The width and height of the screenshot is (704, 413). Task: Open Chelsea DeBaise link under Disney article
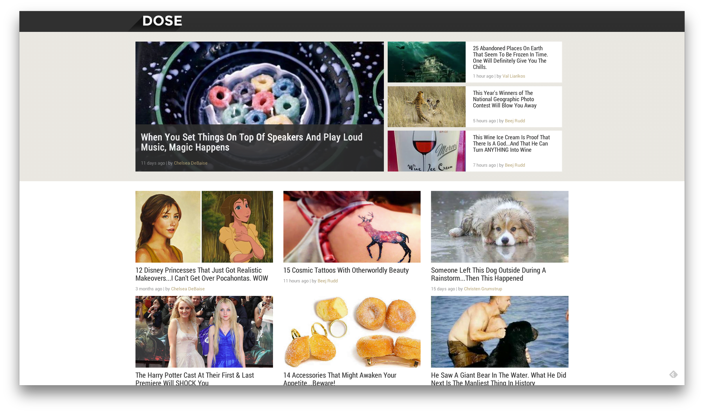click(188, 289)
